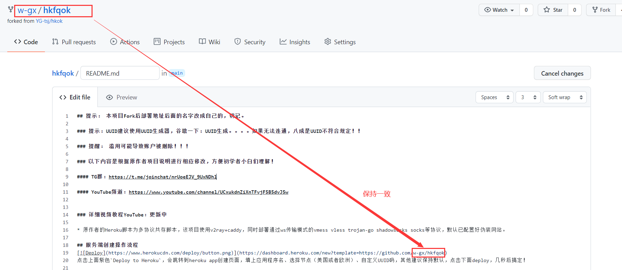Click the YouTube channel URL in line 11
The width and height of the screenshot is (622, 270).
209,192
